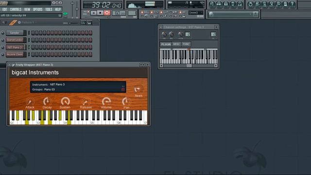Pause playback with the pause button
Viewport: 311px width, 175px height.
[x=93, y=13]
